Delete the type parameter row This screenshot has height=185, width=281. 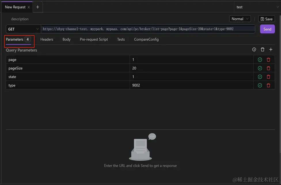point(268,85)
